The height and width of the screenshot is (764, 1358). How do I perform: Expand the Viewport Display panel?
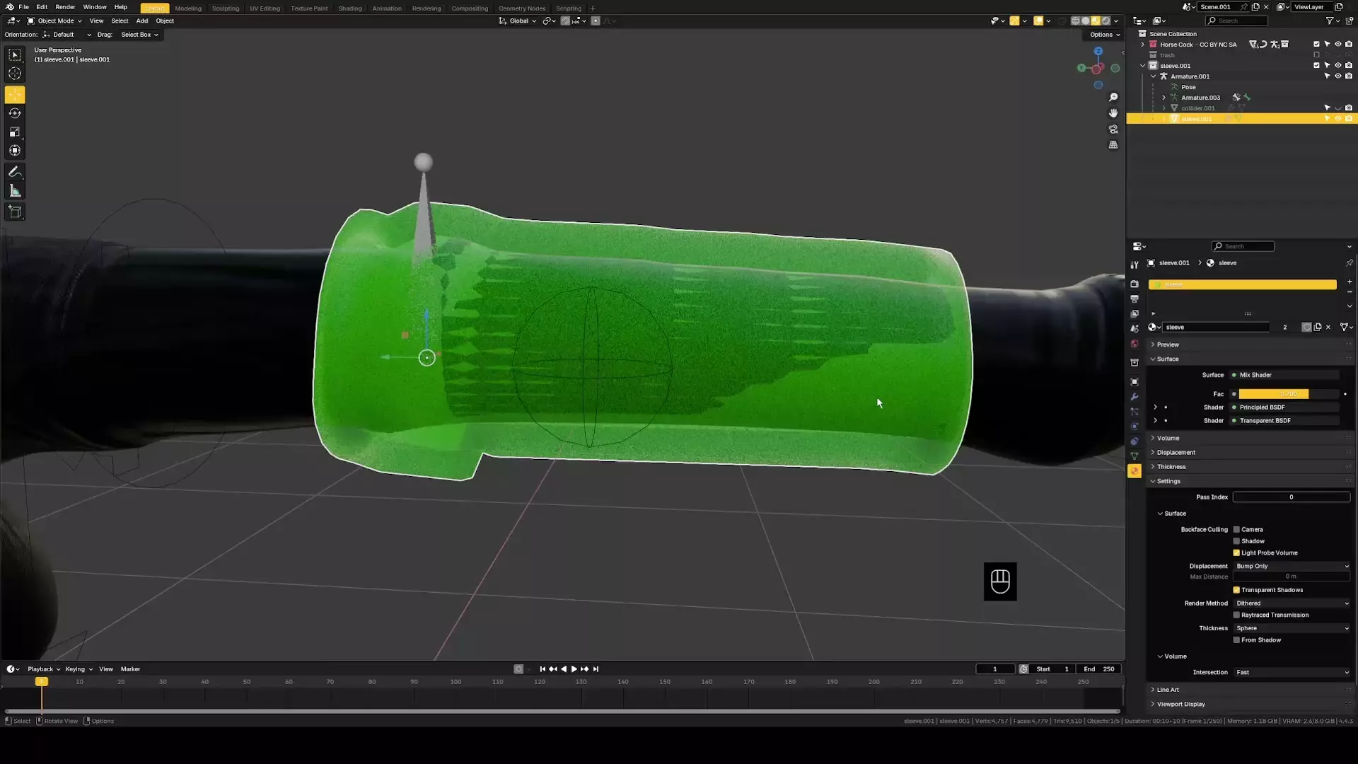[1180, 705]
